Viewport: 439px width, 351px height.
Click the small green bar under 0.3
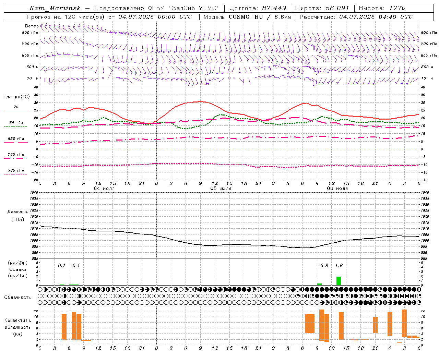pos(319,284)
